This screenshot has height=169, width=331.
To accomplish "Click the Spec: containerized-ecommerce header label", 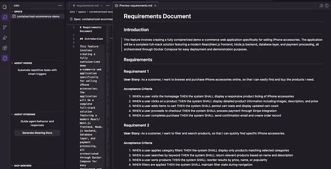I will 93,19.
